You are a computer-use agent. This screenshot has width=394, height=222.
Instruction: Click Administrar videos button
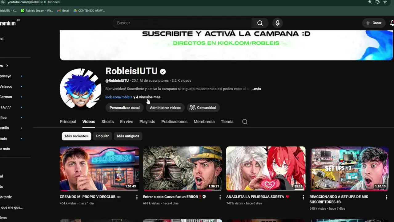click(x=165, y=108)
